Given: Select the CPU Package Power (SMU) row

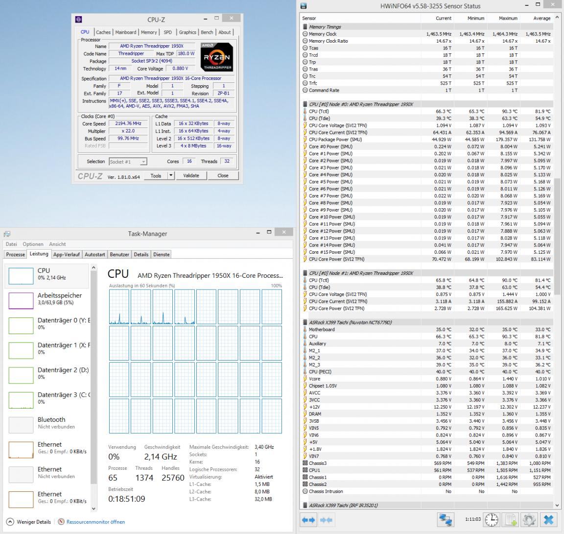Looking at the screenshot, I should [427, 139].
